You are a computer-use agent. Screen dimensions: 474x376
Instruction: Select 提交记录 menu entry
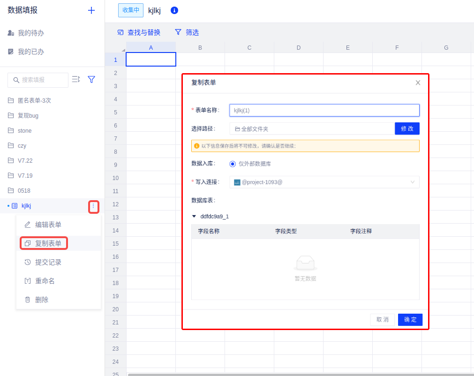pyautogui.click(x=48, y=262)
